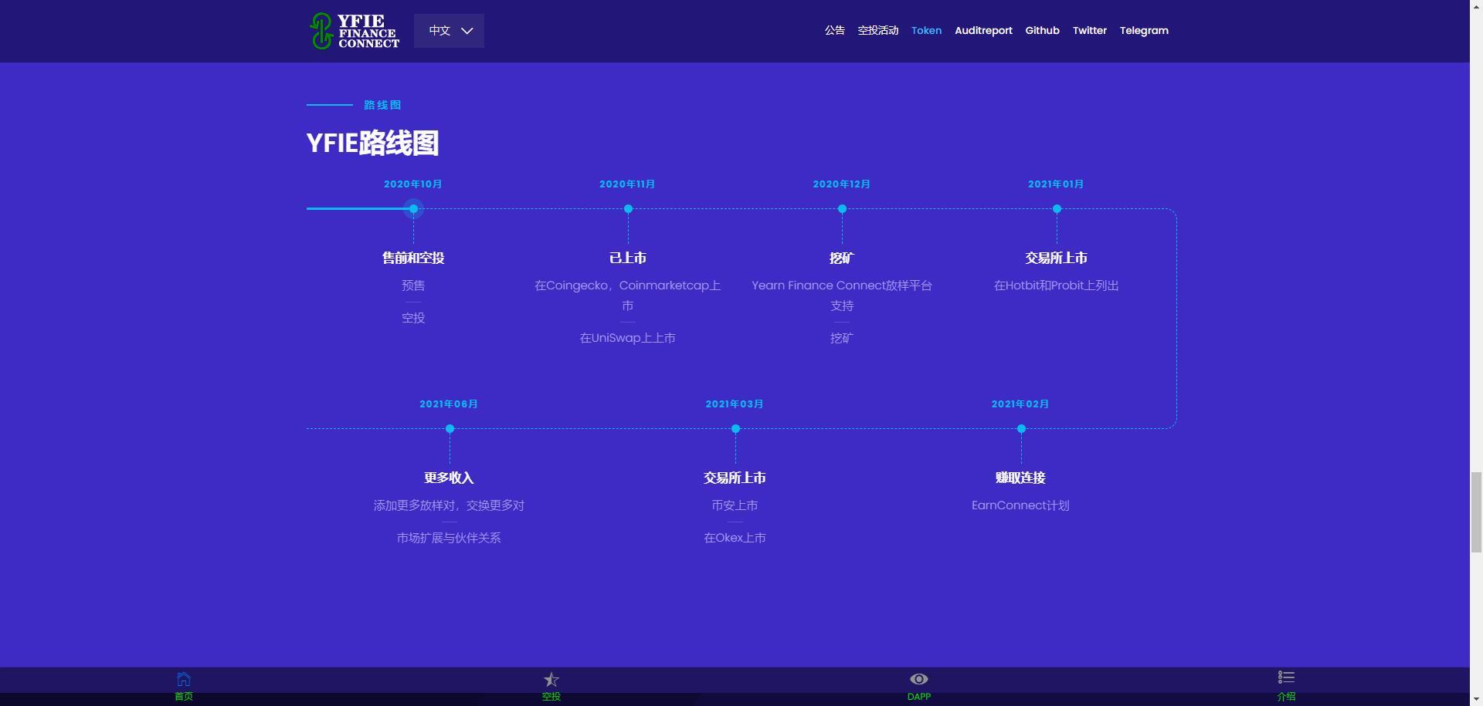1483x706 pixels.
Task: Click the YFIE Finance Connect logo
Action: tap(354, 31)
